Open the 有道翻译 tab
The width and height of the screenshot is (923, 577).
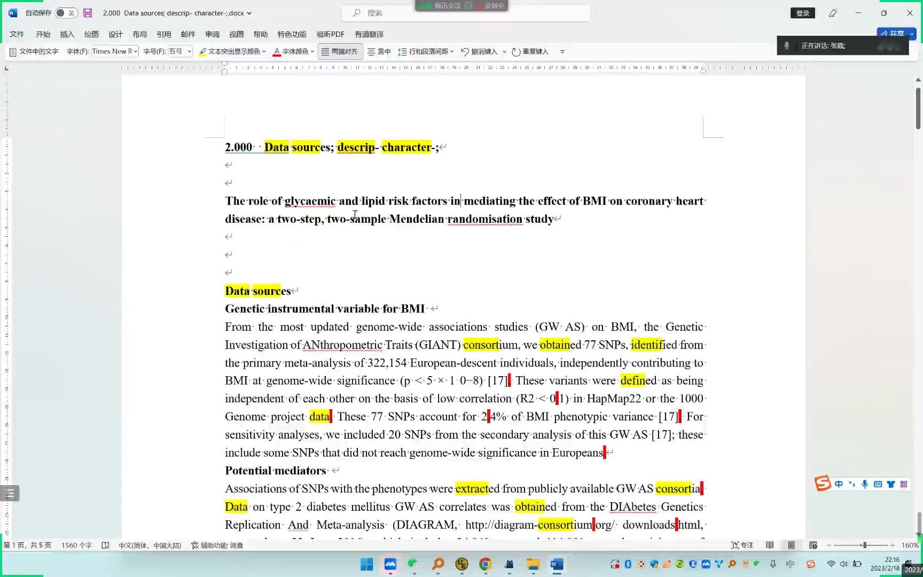tap(369, 34)
